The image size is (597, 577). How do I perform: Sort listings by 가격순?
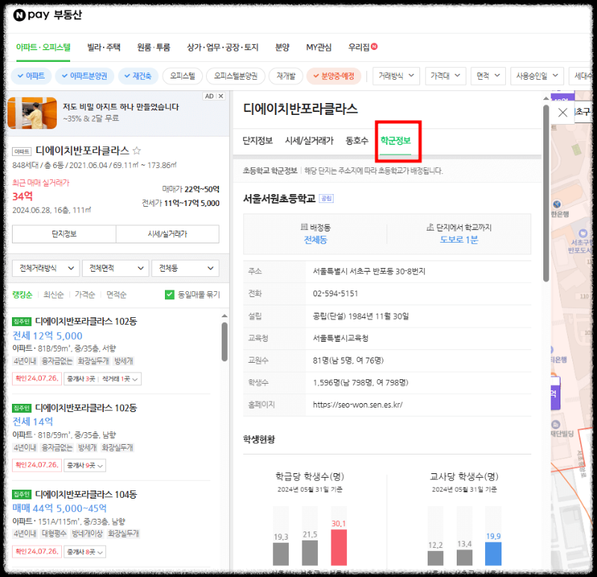coord(85,294)
